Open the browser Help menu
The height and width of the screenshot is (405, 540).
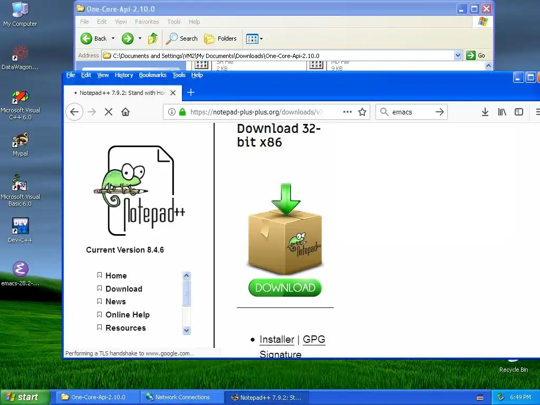coord(197,75)
